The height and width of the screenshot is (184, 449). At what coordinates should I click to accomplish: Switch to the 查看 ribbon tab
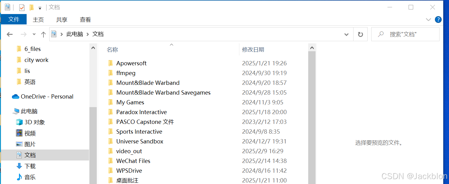pos(85,20)
